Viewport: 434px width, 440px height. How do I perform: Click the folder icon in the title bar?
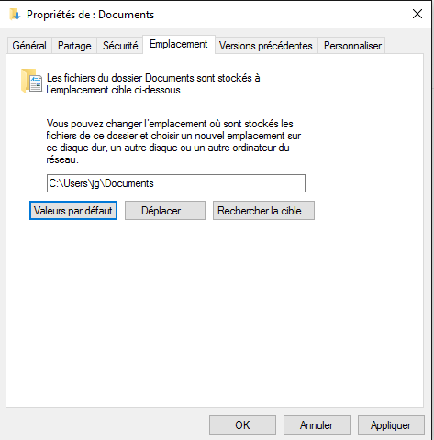coord(15,15)
